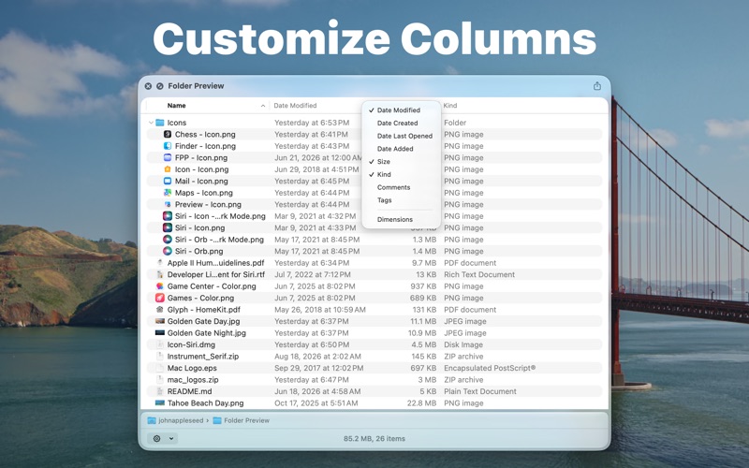
Task: Click the Icon-Siri.dmg file icon
Action: point(159,344)
